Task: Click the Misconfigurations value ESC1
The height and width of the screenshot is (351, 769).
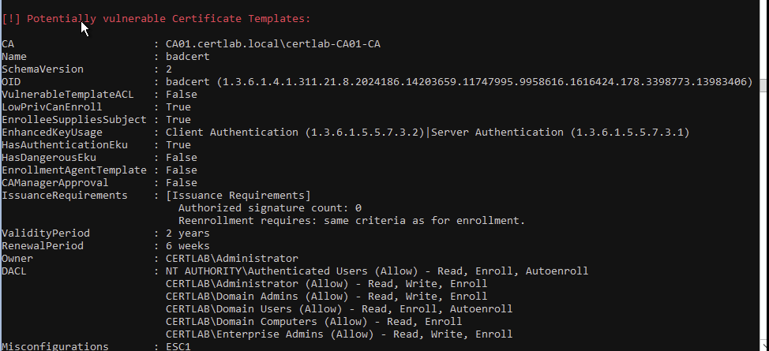Action: (178, 346)
